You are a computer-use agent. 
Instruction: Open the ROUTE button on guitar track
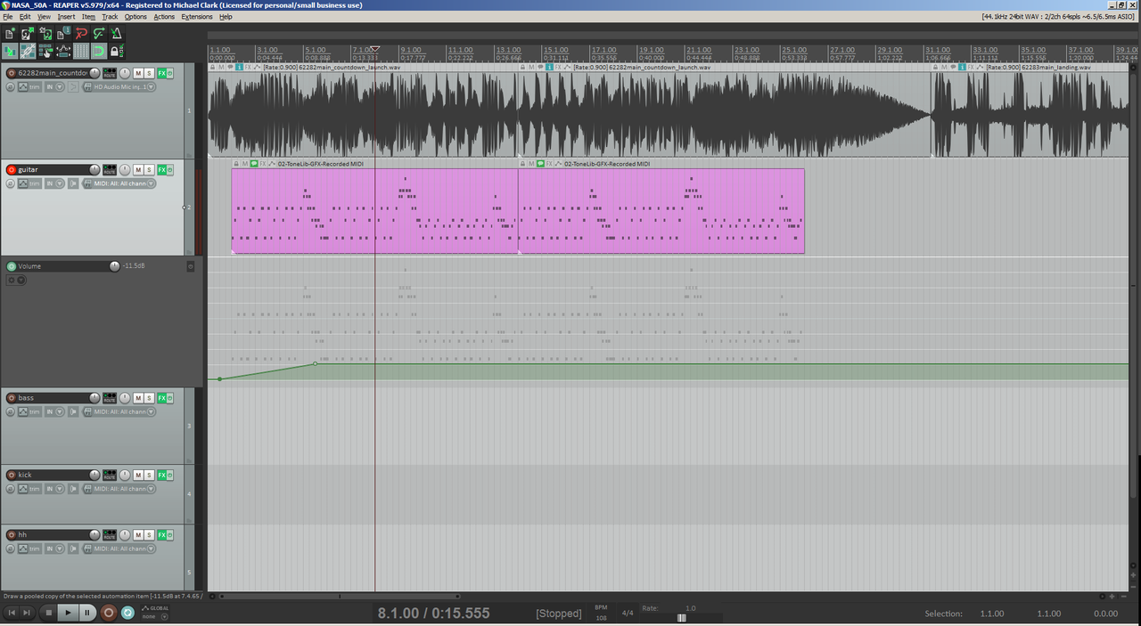point(110,170)
